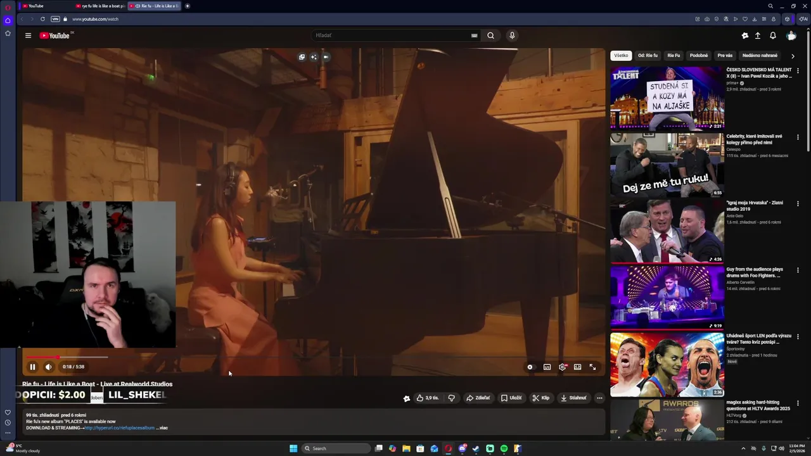Open player mini controls pop-out icon above video
This screenshot has height=456, width=811.
point(302,57)
